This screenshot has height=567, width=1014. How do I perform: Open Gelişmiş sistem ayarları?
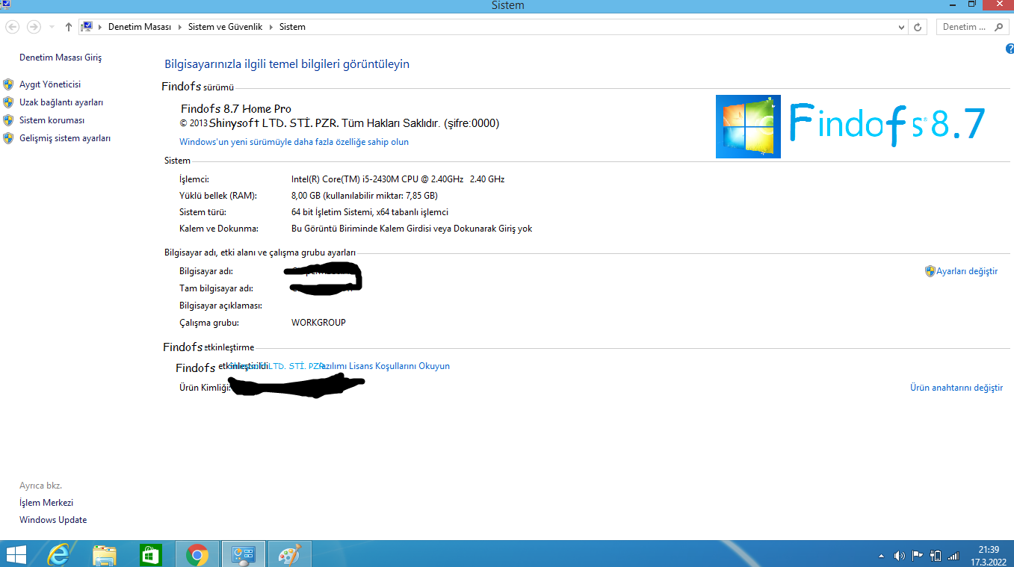(x=65, y=138)
